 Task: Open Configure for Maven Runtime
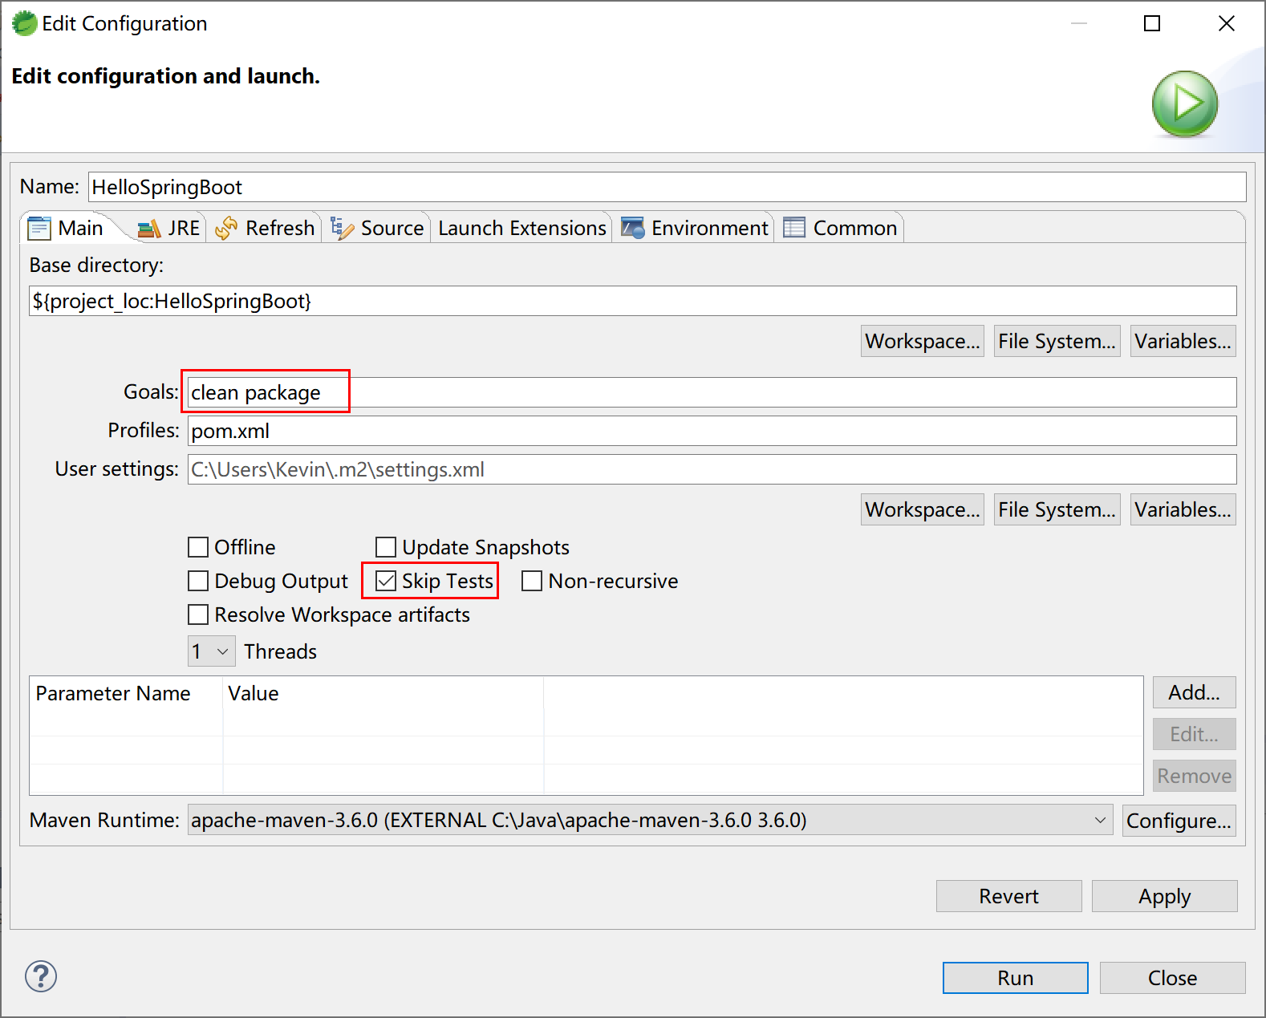1179,821
